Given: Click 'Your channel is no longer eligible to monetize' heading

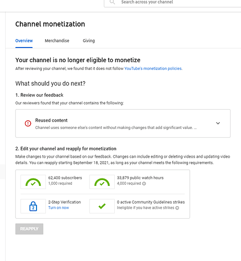Looking at the screenshot, I should (x=78, y=60).
